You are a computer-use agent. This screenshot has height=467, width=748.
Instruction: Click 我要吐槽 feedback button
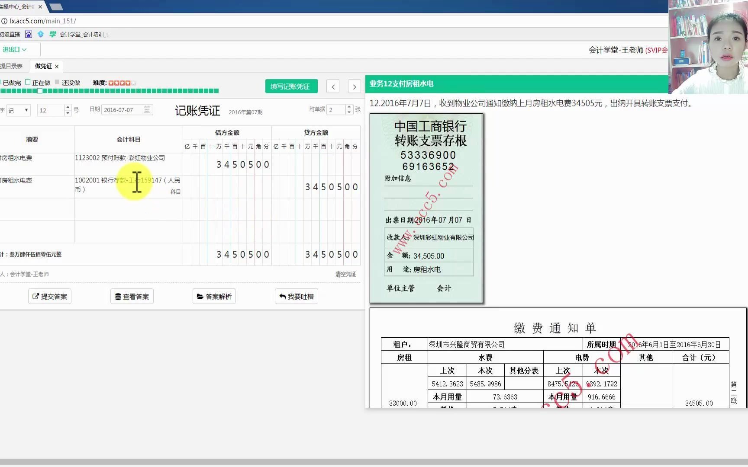pyautogui.click(x=297, y=296)
